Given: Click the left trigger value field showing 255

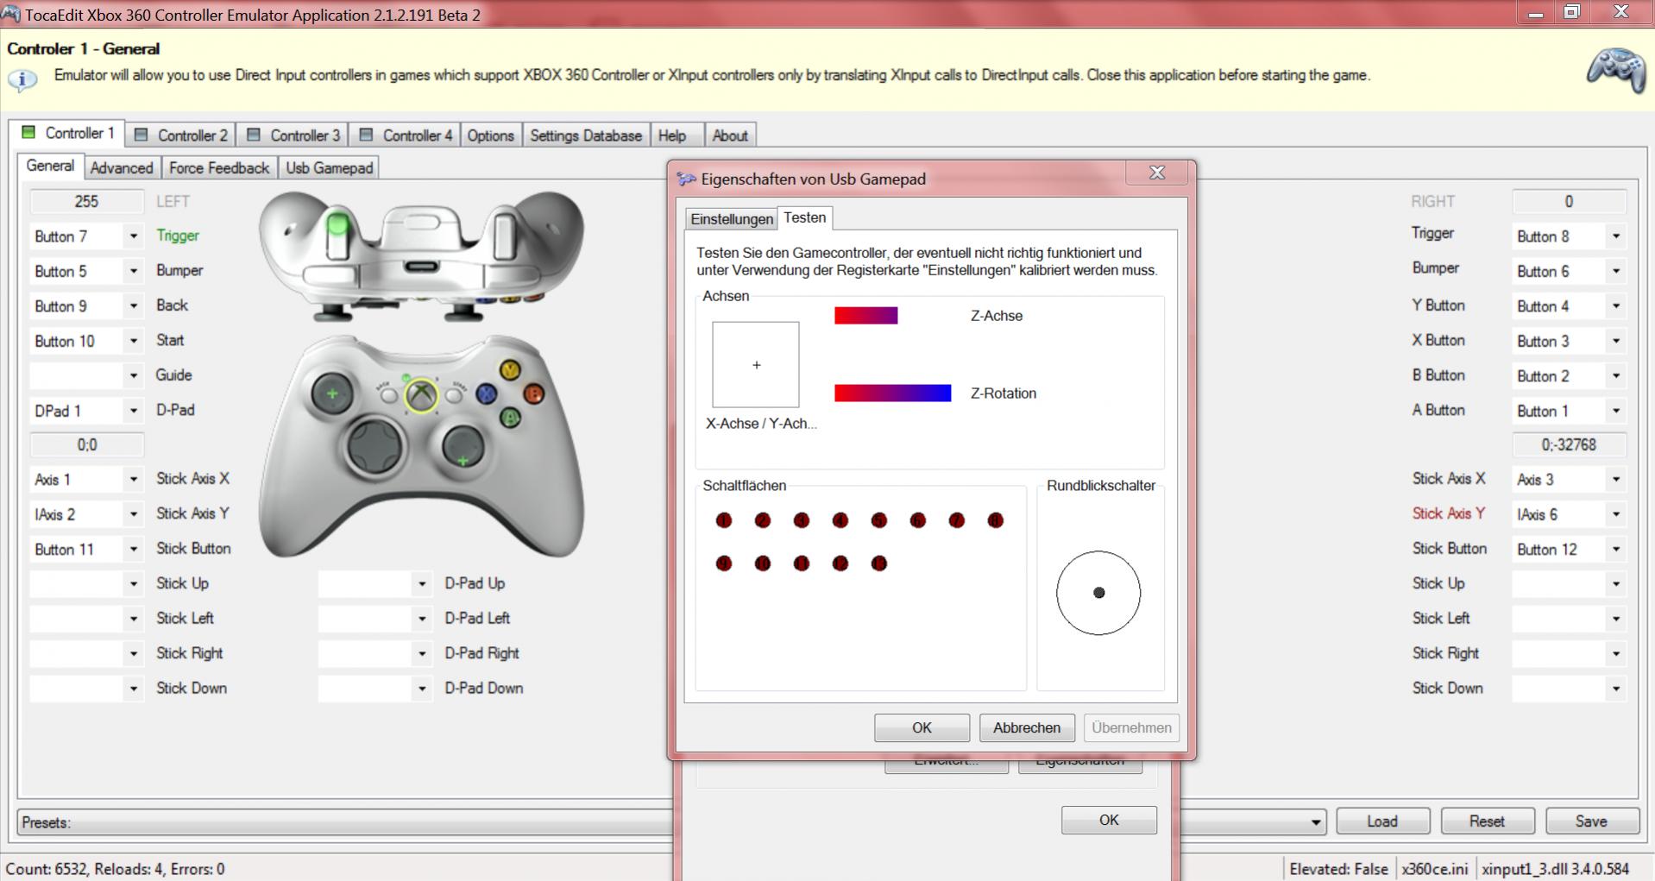Looking at the screenshot, I should pos(86,201).
